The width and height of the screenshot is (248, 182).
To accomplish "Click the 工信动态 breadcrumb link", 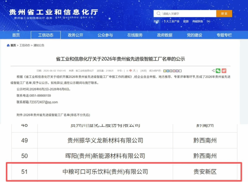I will click(25, 45).
